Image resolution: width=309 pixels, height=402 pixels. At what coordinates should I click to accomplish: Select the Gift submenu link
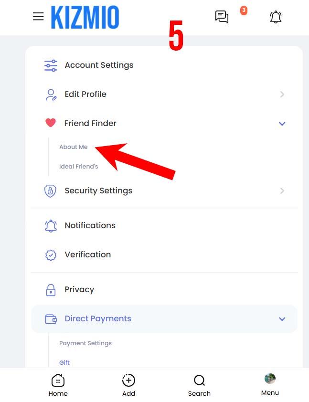click(x=64, y=362)
